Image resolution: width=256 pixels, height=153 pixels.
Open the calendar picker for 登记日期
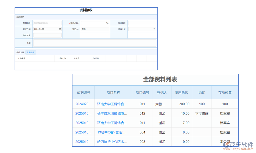coord(60,29)
